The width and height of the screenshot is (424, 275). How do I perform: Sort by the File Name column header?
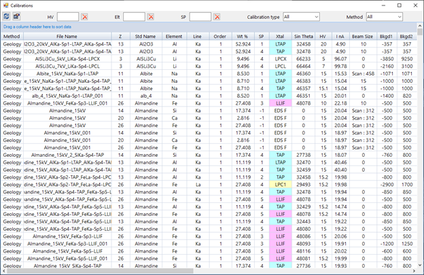tap(67, 36)
